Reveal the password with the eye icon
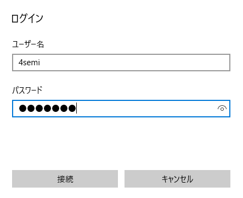Screen dimensions: 243x198 coord(222,109)
